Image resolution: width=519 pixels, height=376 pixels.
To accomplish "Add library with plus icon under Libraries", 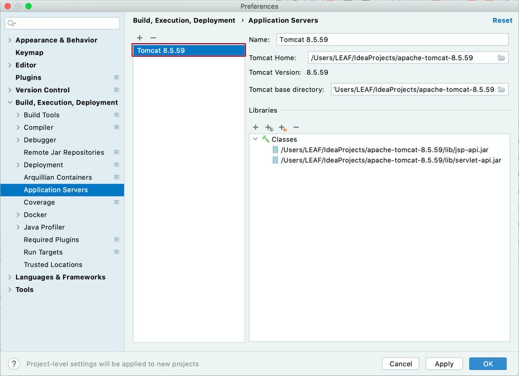I will coord(255,127).
